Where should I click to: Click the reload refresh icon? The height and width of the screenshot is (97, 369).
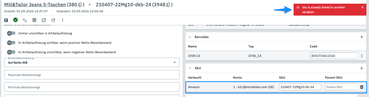click(53, 20)
